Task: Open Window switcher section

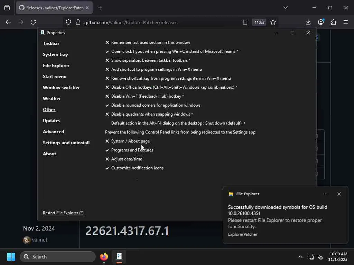Action: [61, 87]
